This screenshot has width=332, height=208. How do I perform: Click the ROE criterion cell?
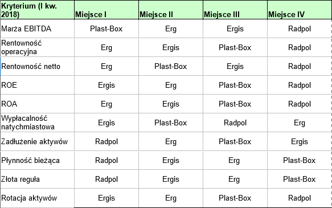37,85
